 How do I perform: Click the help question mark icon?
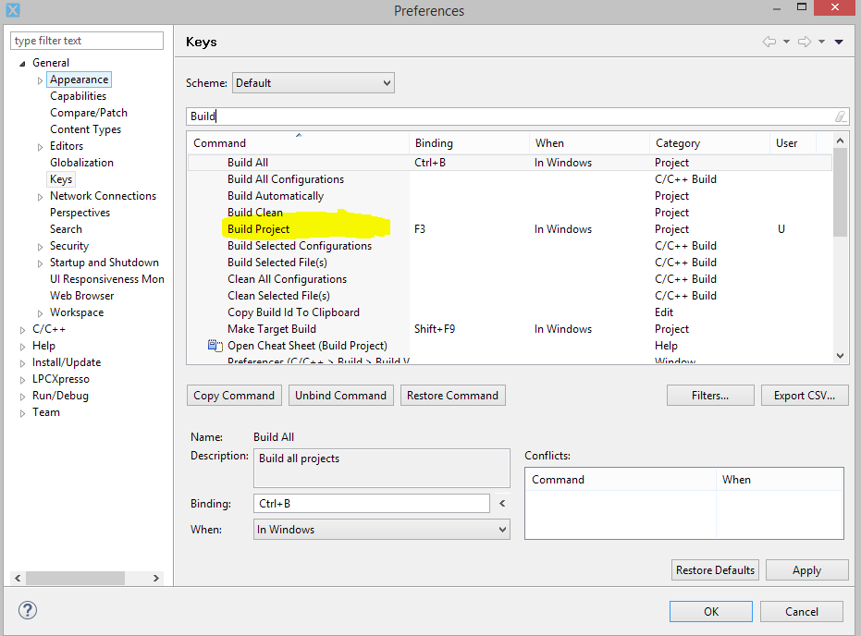click(28, 610)
